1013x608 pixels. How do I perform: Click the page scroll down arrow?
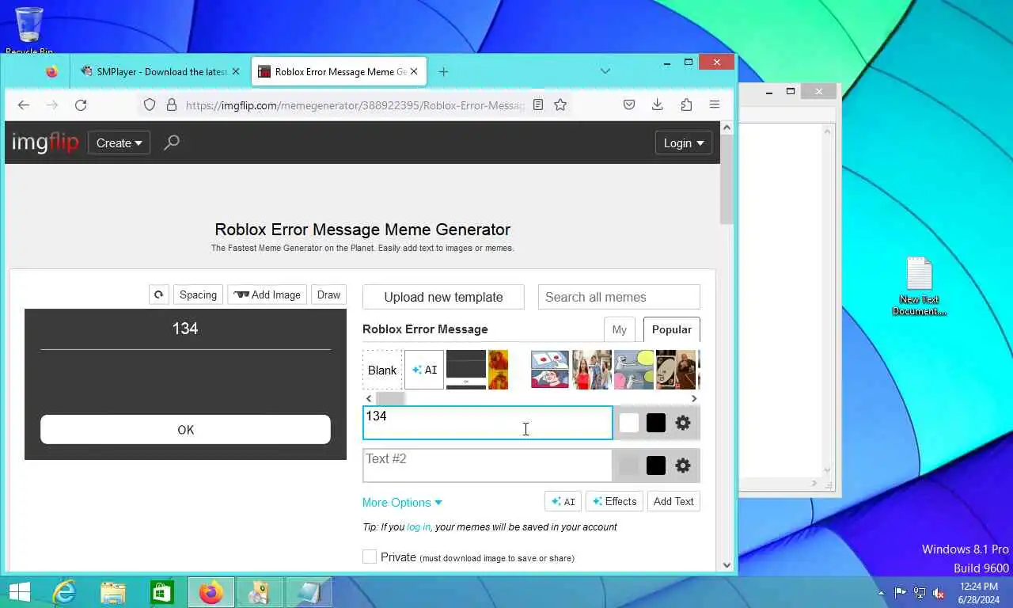pyautogui.click(x=727, y=565)
